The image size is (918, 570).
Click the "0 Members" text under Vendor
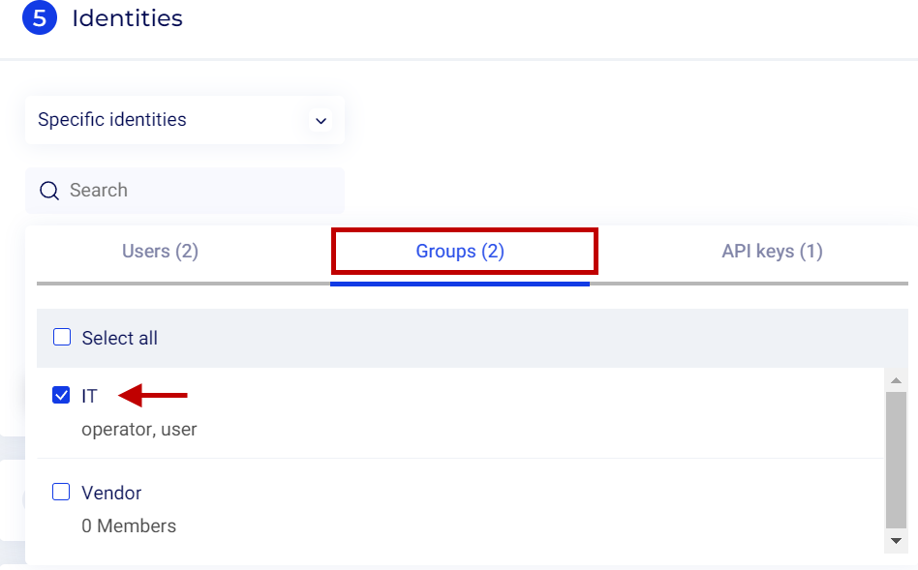129,526
